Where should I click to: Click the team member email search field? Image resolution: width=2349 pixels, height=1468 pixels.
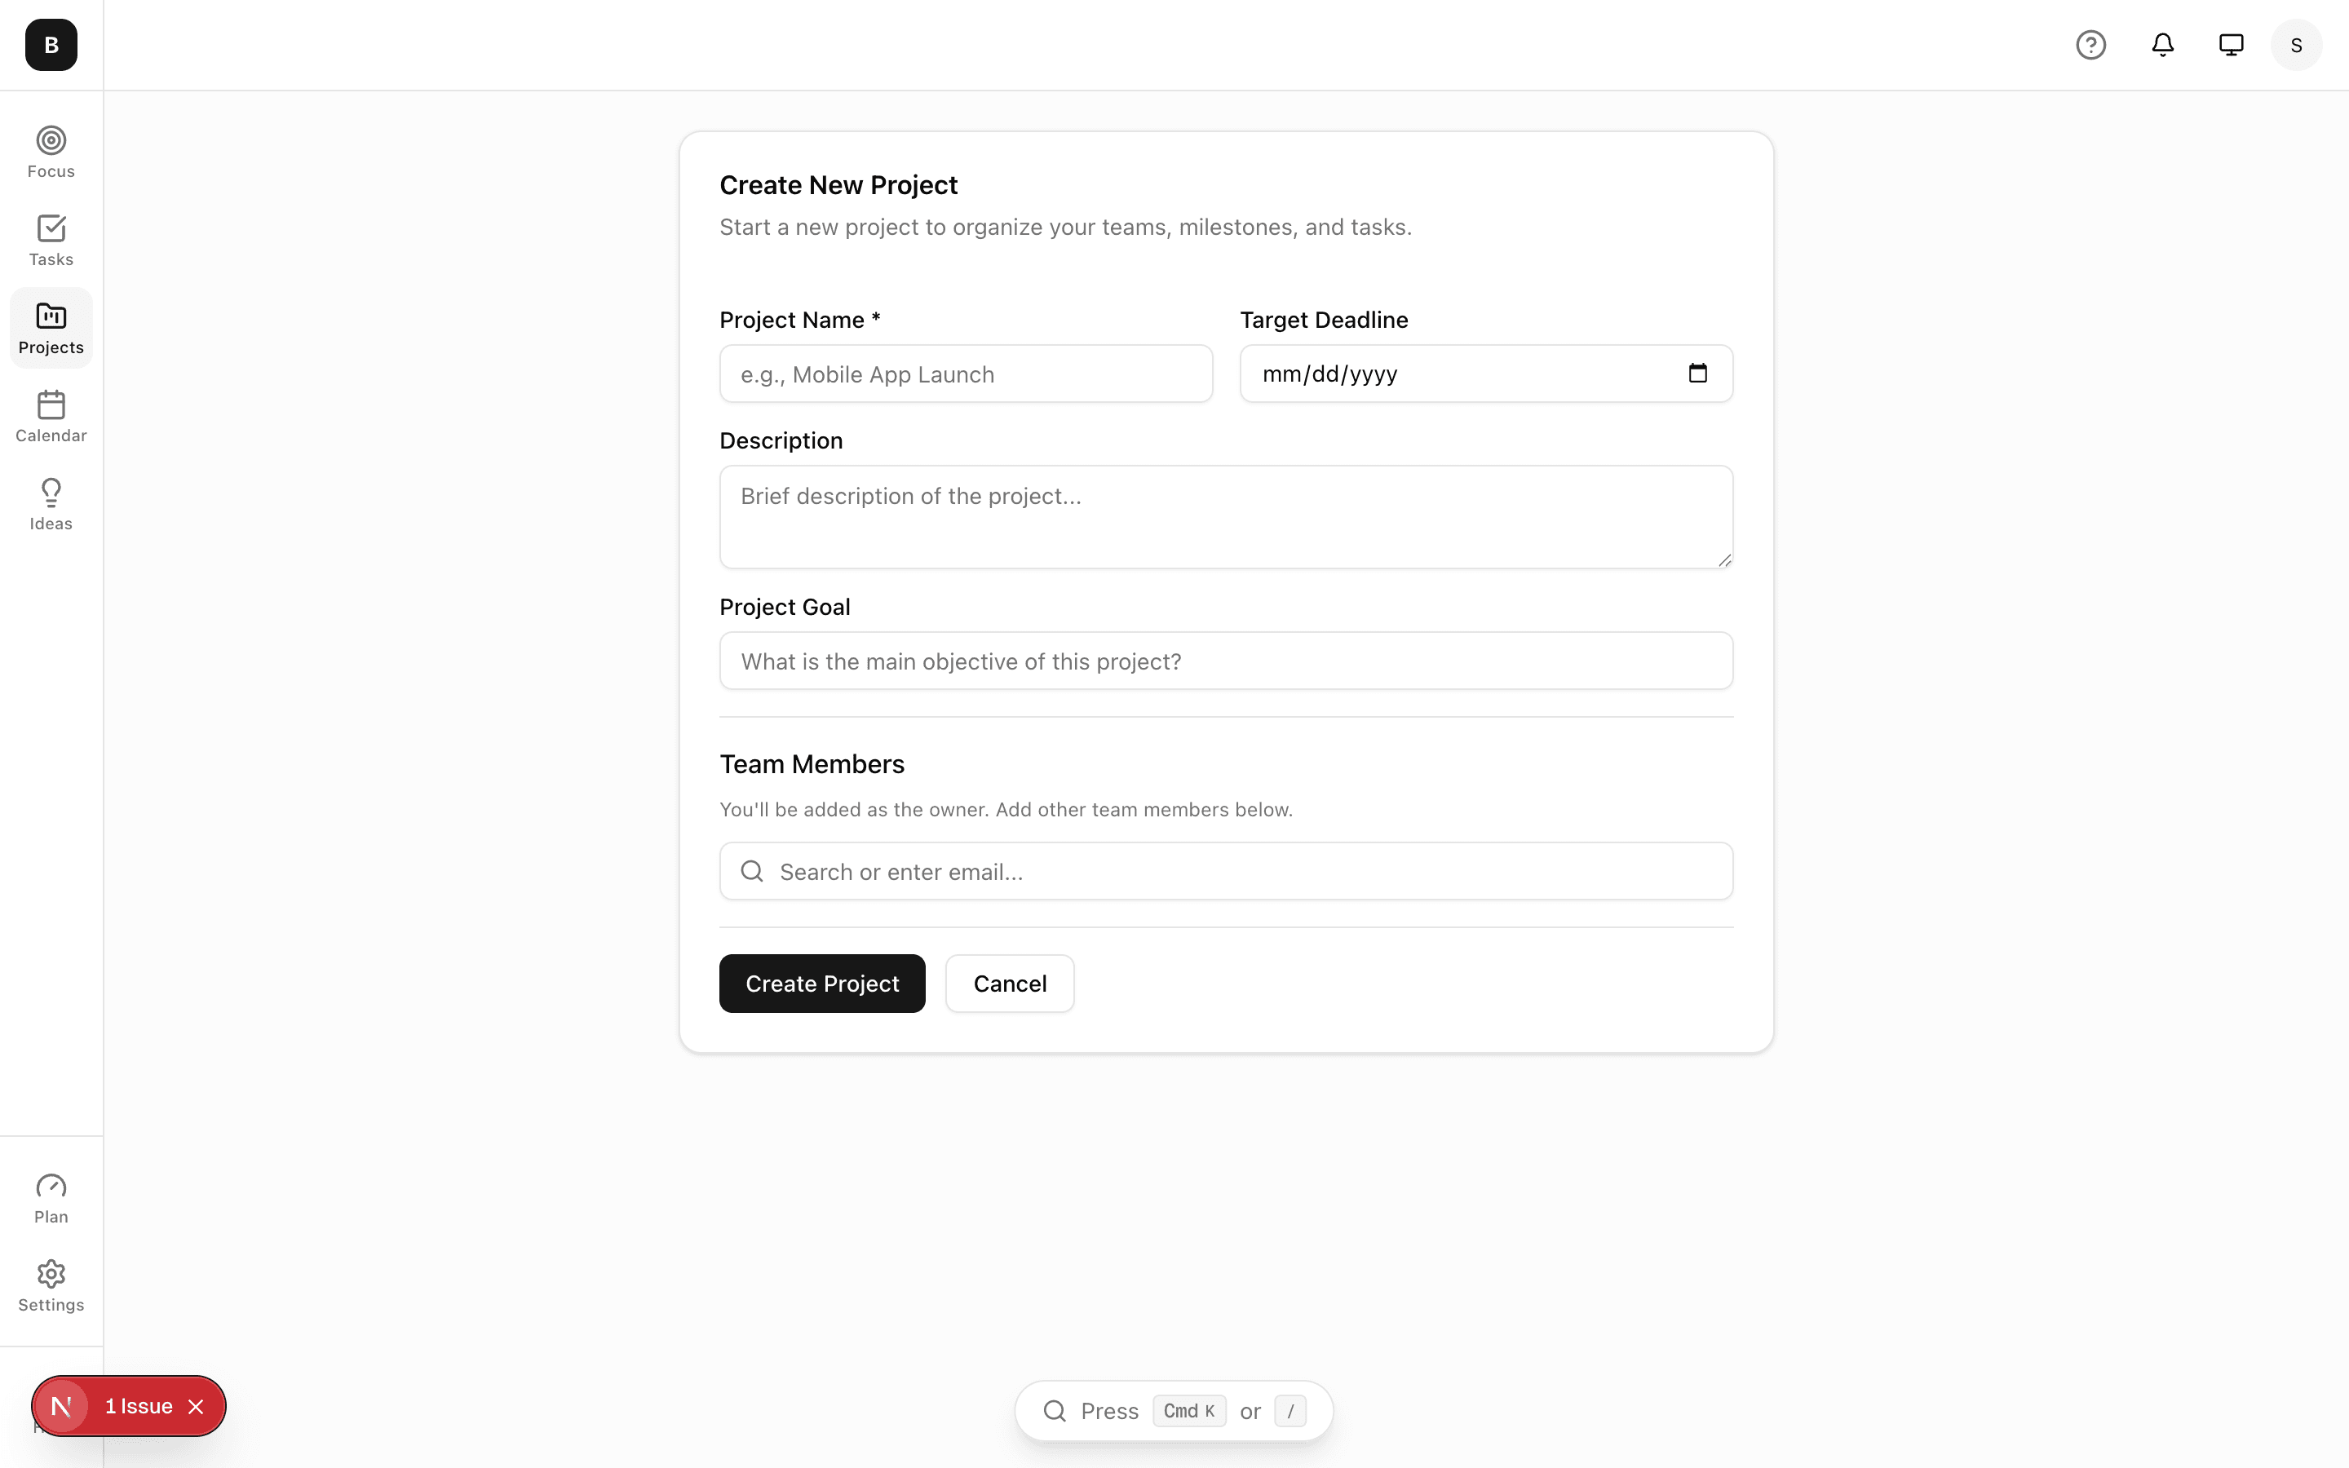[1225, 871]
